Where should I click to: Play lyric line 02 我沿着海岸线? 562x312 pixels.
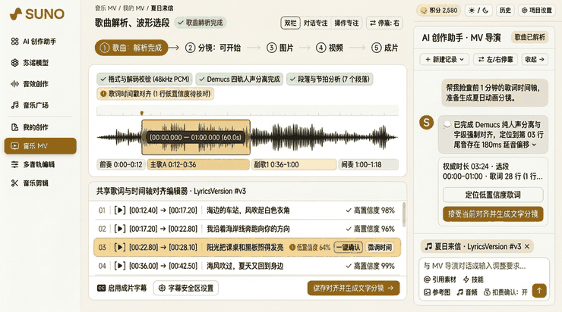click(x=120, y=229)
